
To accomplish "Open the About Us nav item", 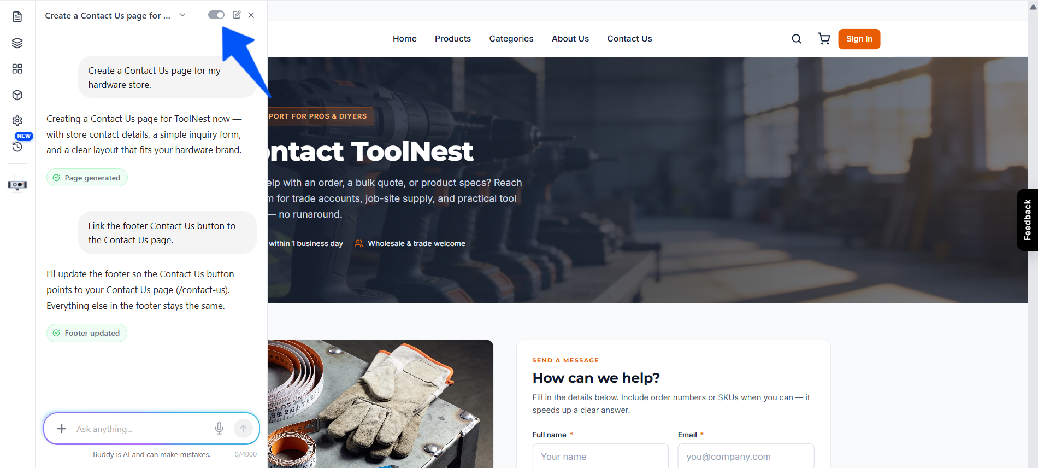I will 570,39.
